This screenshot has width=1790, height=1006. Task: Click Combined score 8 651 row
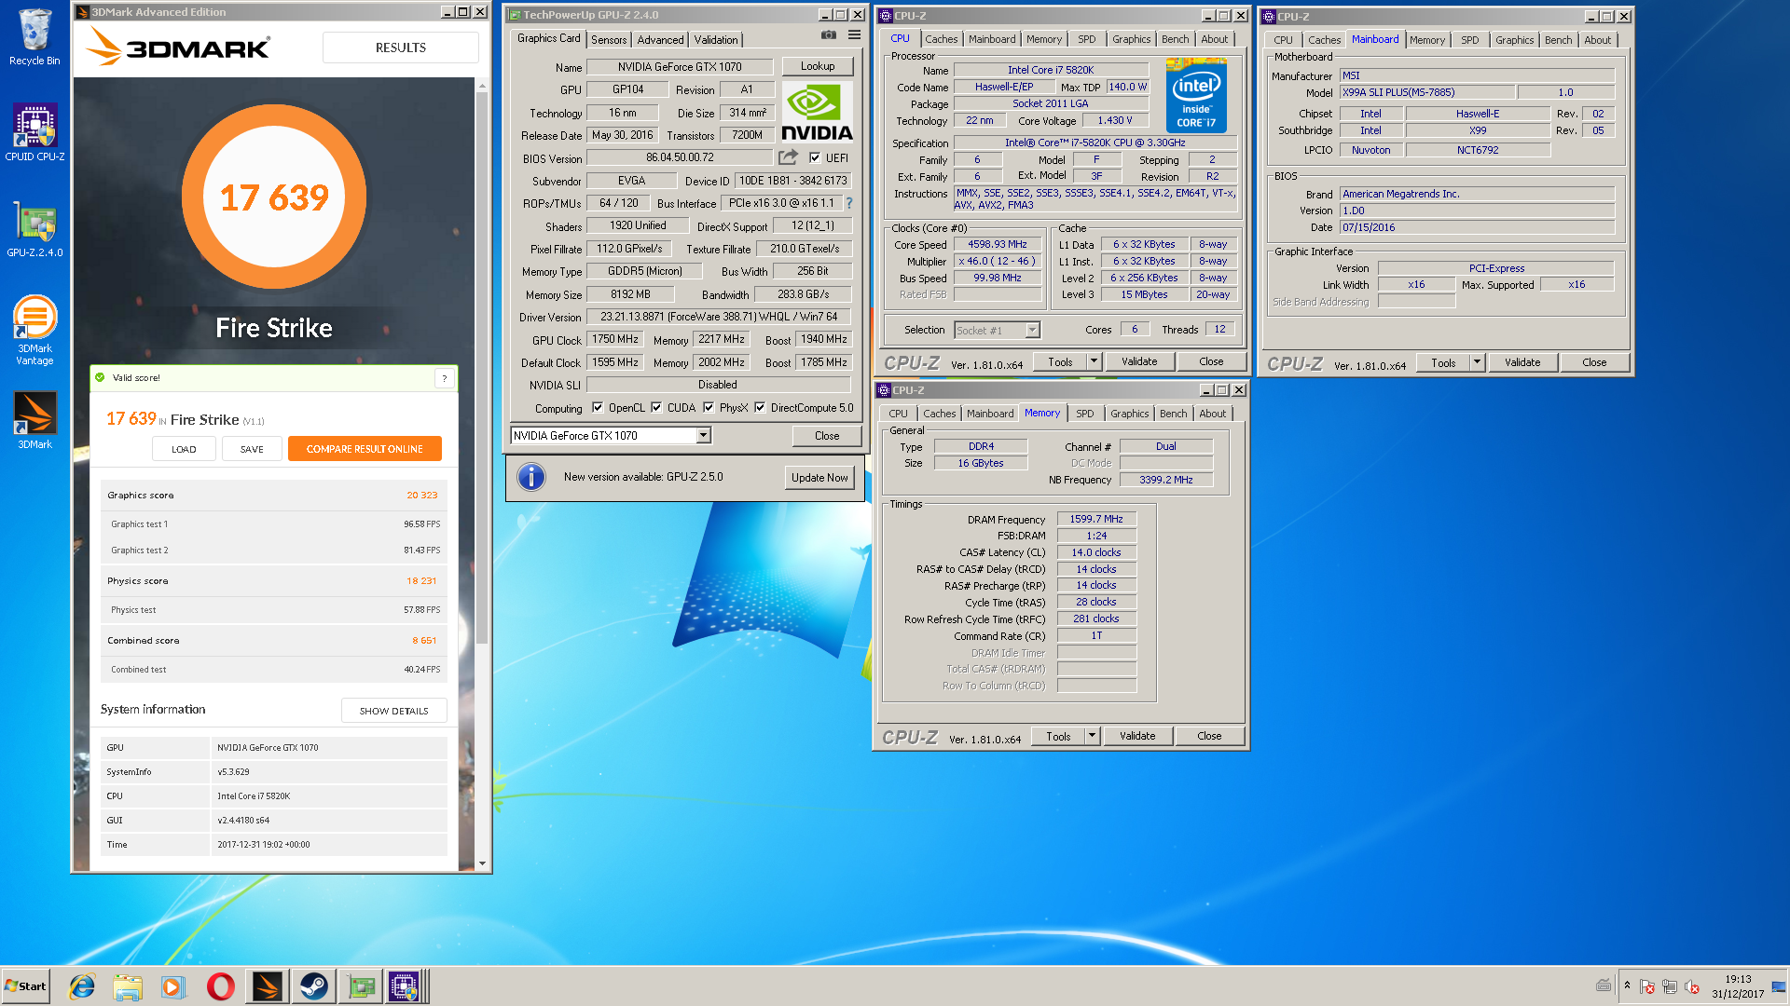tap(273, 641)
